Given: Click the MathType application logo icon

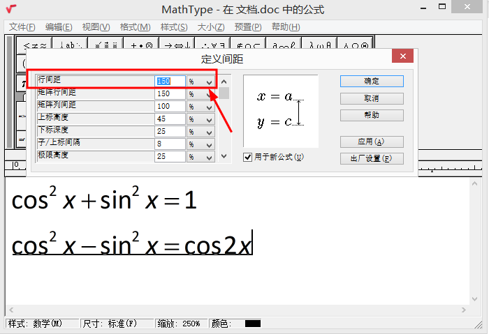Looking at the screenshot, I should [11, 8].
